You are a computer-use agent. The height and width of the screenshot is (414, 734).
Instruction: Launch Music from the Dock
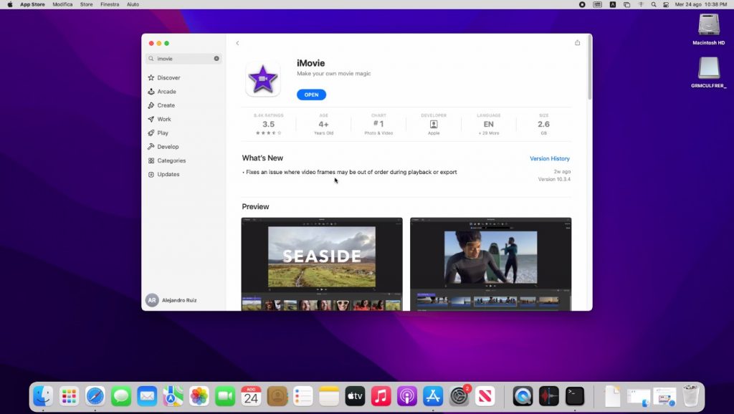[x=381, y=395]
